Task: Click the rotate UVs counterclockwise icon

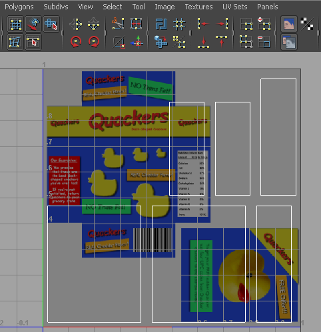Action: [x=76, y=42]
